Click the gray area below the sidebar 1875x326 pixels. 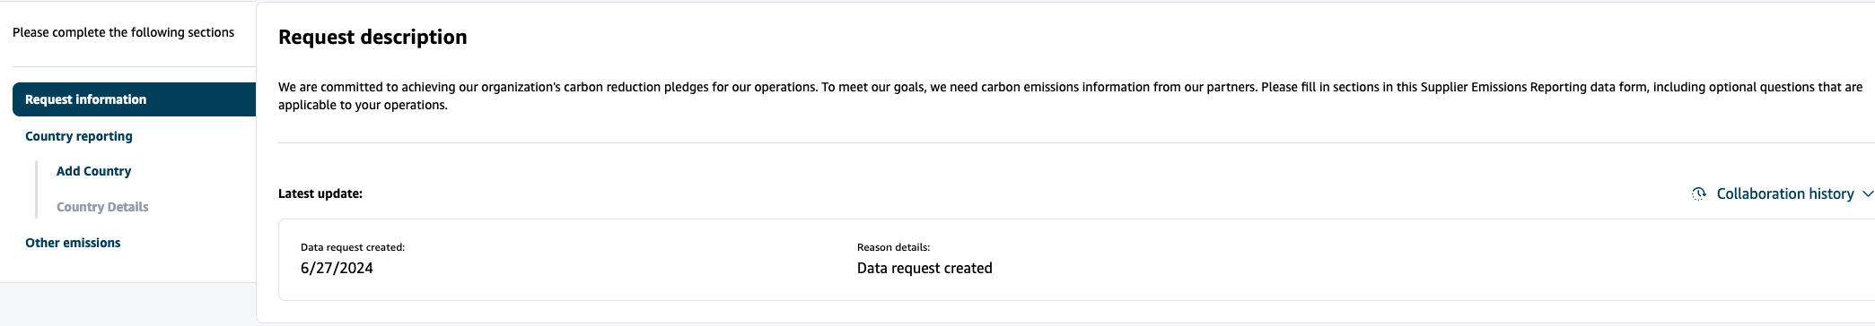(x=127, y=305)
